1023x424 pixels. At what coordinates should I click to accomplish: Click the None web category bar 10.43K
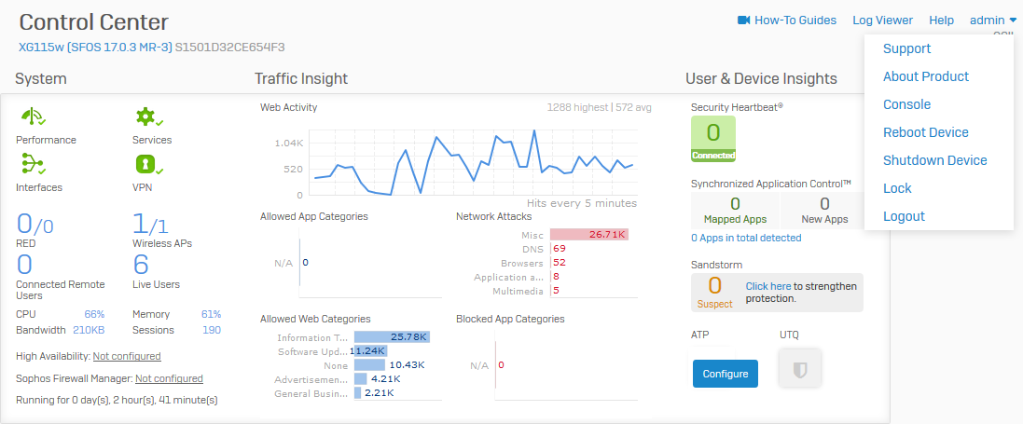[x=370, y=364]
